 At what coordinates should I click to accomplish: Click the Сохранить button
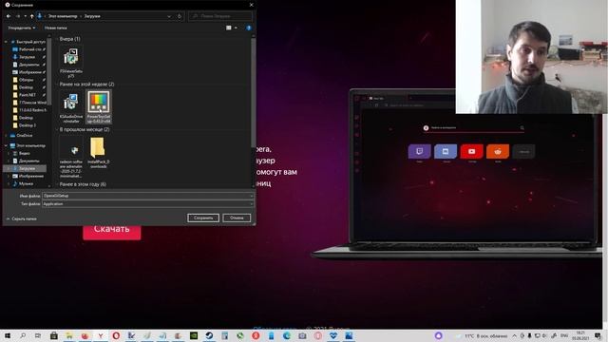(203, 218)
